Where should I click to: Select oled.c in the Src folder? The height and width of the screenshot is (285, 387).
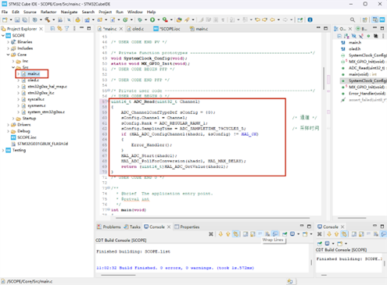[x=33, y=80]
